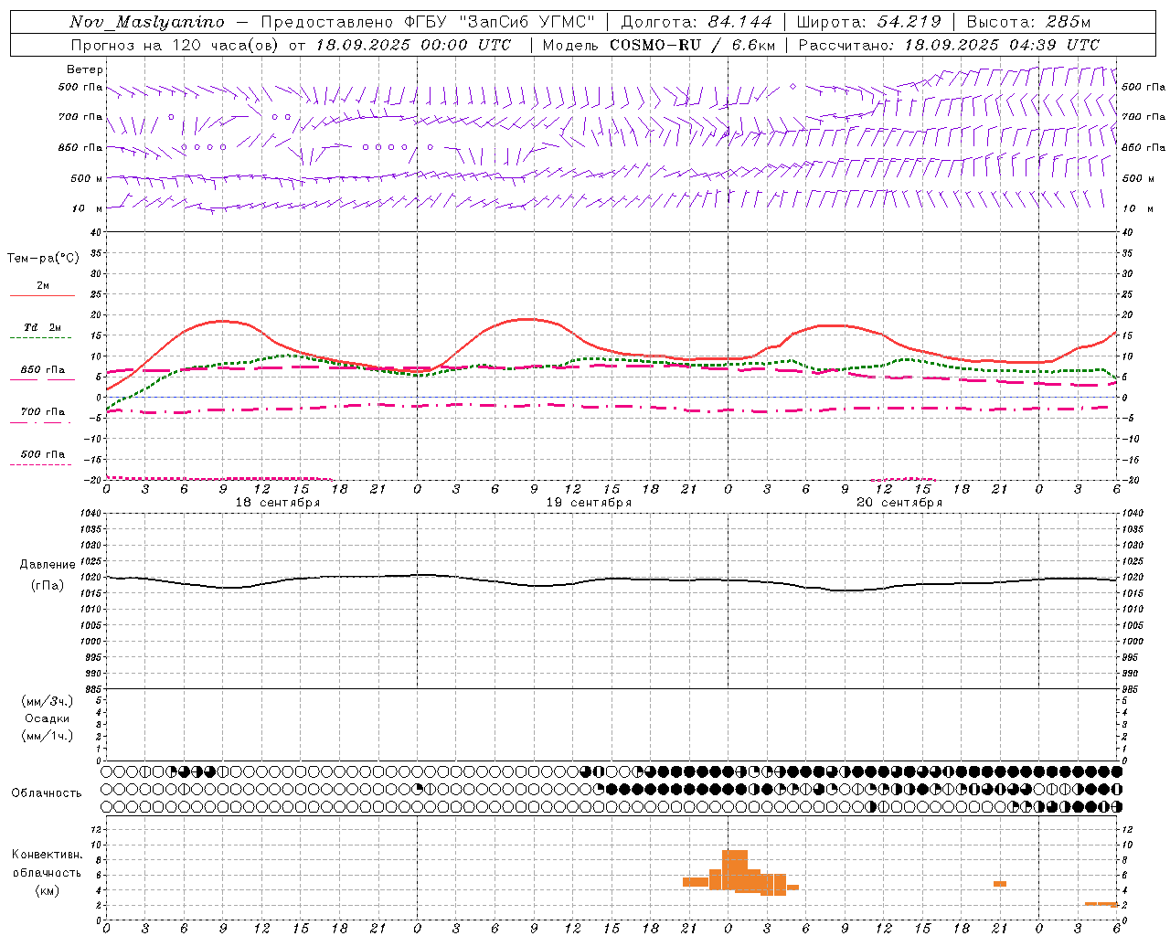This screenshot has width=1170, height=936.
Task: Click the 'Долгота: 84.144' value
Action: pos(697,22)
